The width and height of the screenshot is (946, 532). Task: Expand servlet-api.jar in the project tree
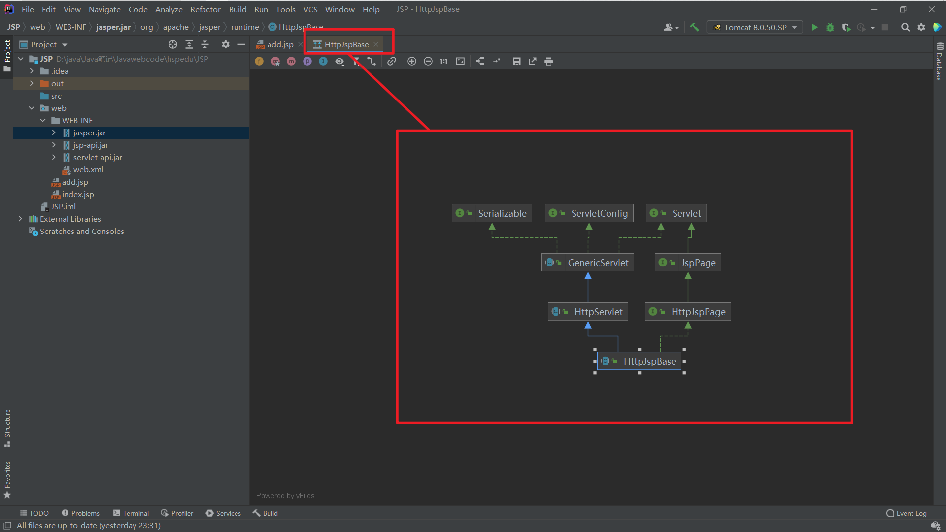[54, 157]
